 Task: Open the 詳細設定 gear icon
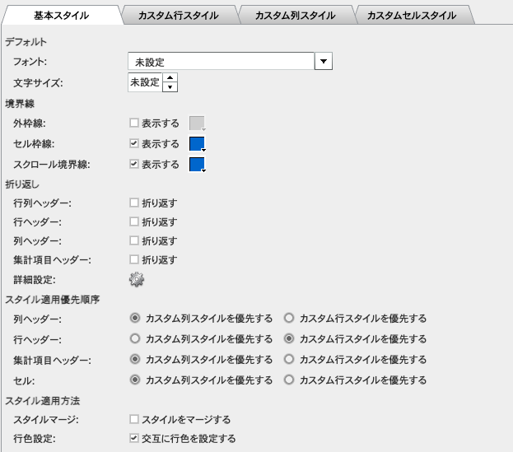point(137,279)
